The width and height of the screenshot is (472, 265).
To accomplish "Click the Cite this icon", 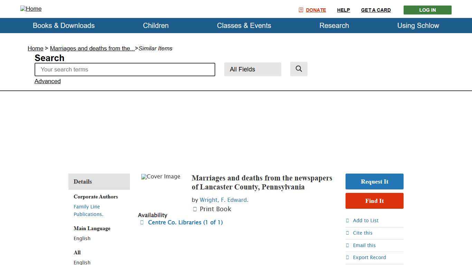I will [348, 233].
